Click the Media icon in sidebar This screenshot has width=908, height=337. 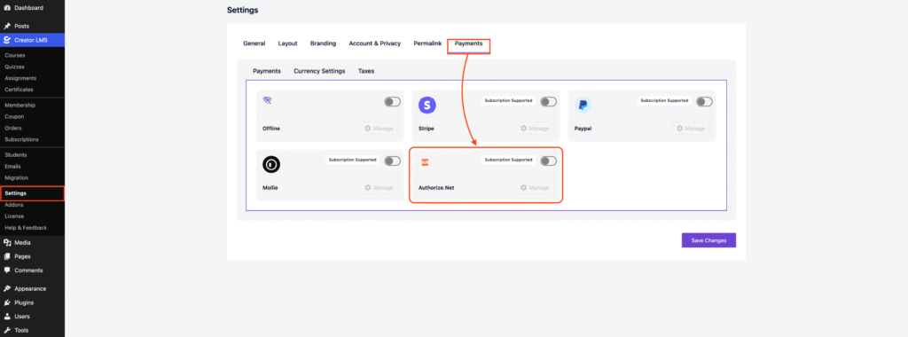click(x=7, y=243)
